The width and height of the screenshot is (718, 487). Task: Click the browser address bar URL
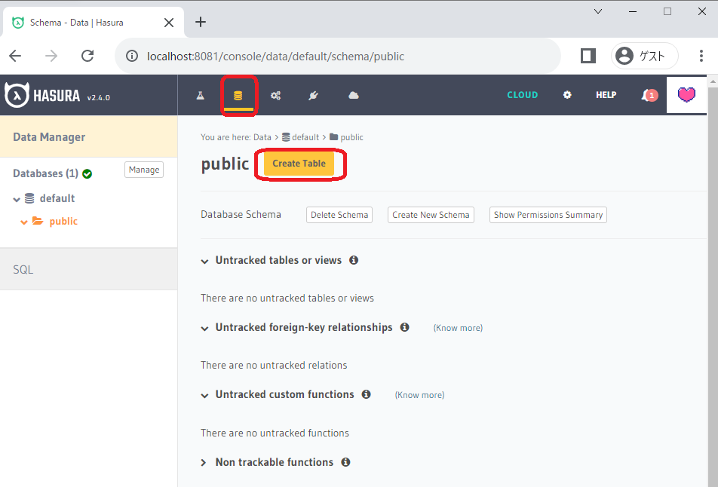276,56
